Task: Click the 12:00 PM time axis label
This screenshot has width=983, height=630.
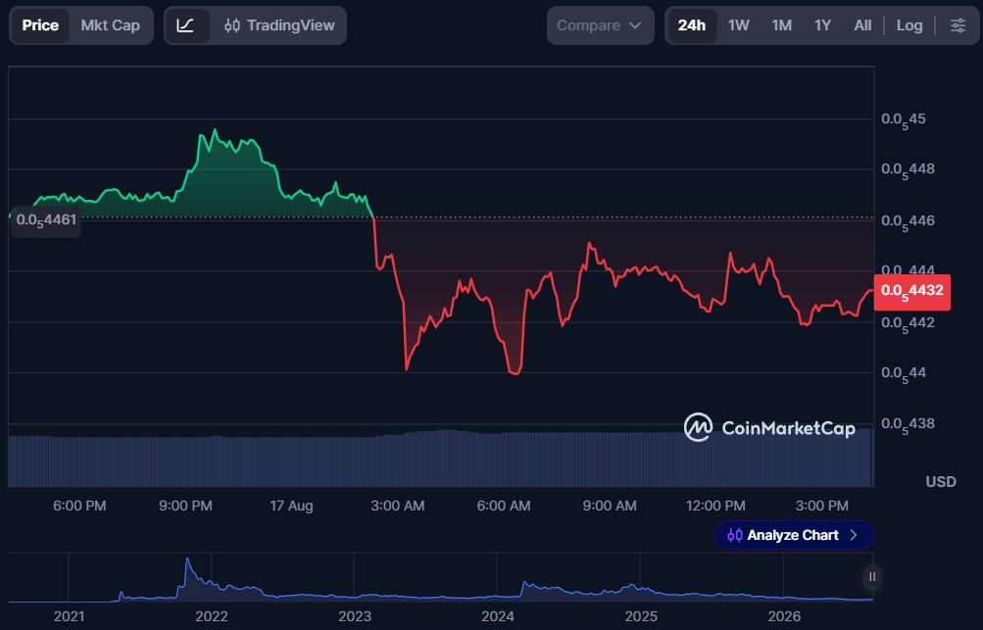Action: [x=715, y=506]
